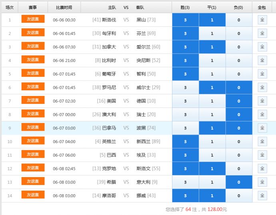
Task: Click home team 巴西 in match 11
Action: pyautogui.click(x=112, y=155)
